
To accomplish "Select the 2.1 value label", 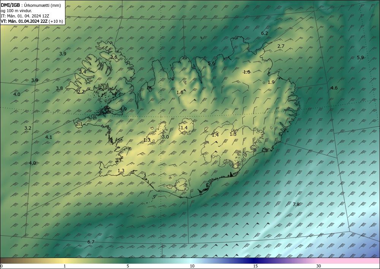I will point(79,124).
